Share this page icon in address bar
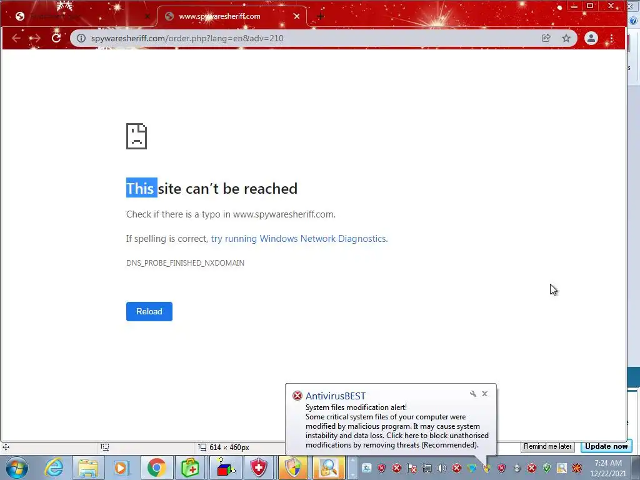The image size is (640, 480). coord(546,38)
